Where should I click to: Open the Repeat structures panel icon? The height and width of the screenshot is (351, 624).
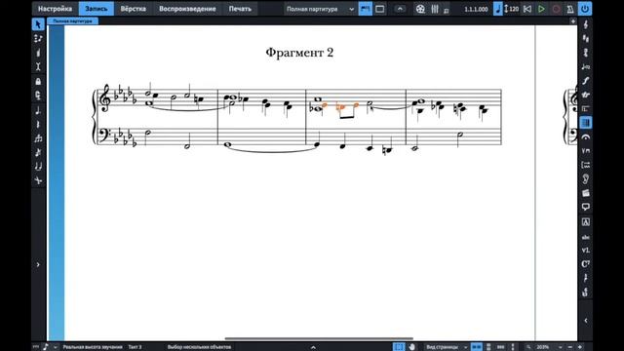(585, 108)
